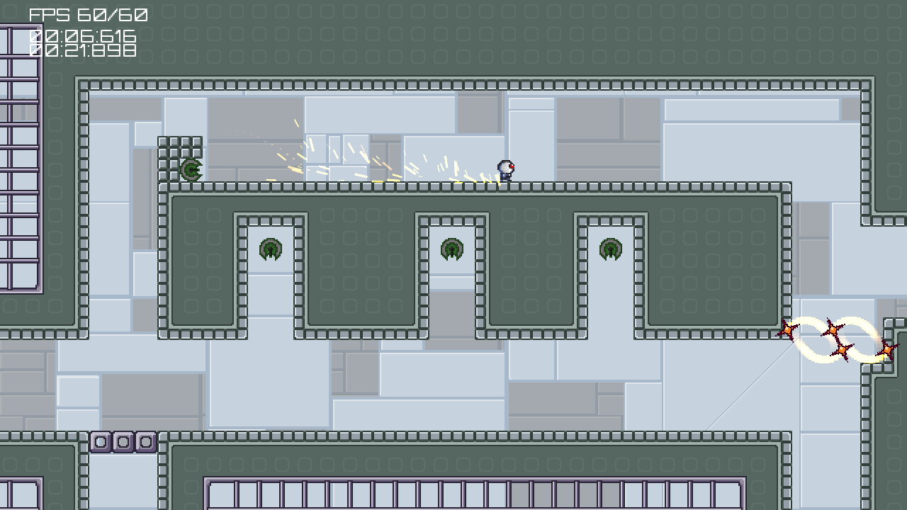Click the robot player character on the platform

(505, 171)
